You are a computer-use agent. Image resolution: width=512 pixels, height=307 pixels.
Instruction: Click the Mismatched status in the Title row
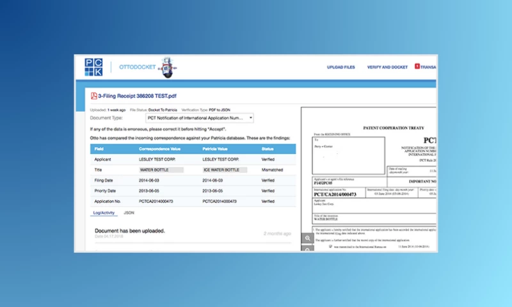tap(273, 169)
